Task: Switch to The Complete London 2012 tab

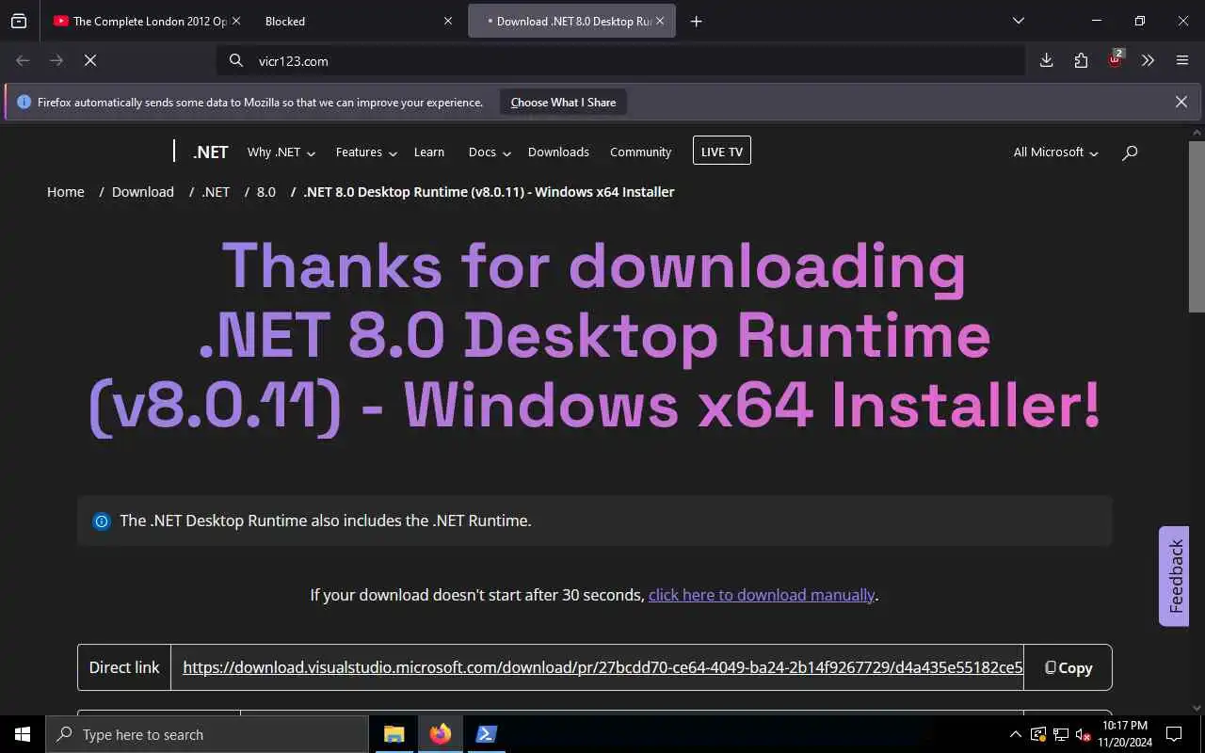Action: pyautogui.click(x=141, y=21)
